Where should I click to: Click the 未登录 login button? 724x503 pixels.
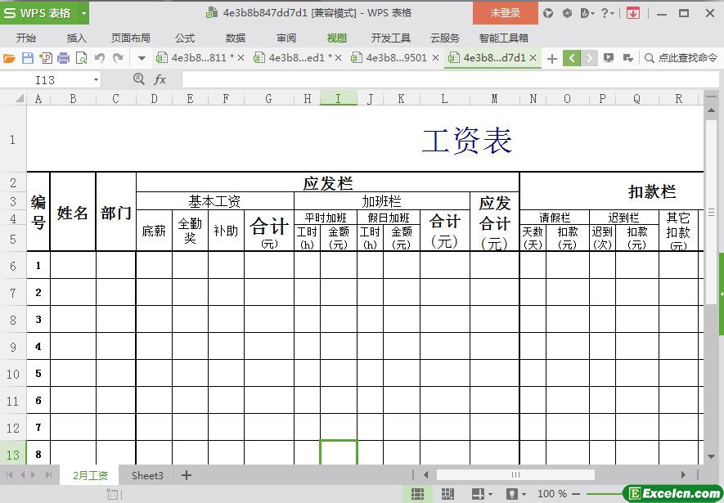505,13
